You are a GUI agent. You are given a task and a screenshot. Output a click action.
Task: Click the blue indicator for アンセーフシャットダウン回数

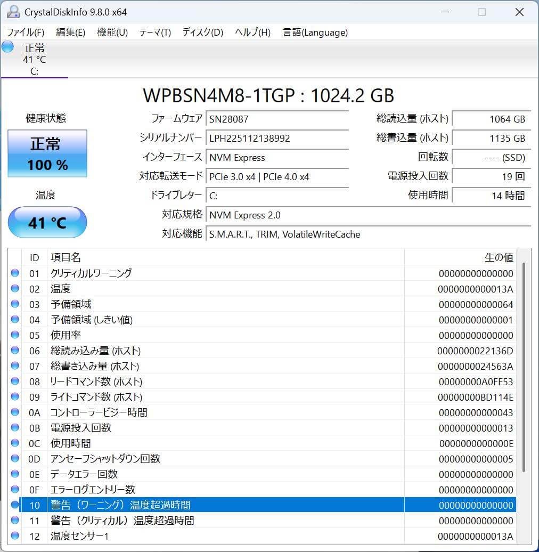15,459
